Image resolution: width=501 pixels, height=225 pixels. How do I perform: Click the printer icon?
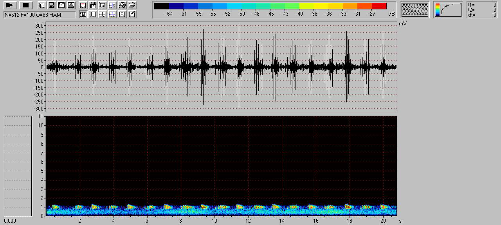click(122, 5)
